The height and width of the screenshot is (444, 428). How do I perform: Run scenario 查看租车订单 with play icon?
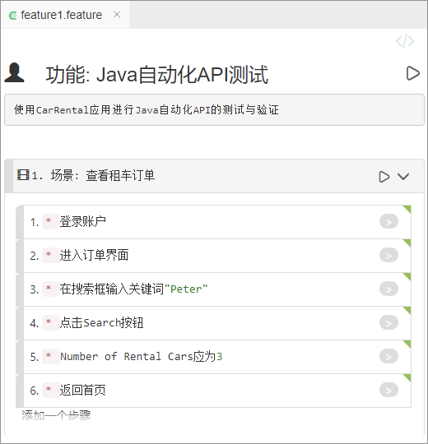coord(384,177)
